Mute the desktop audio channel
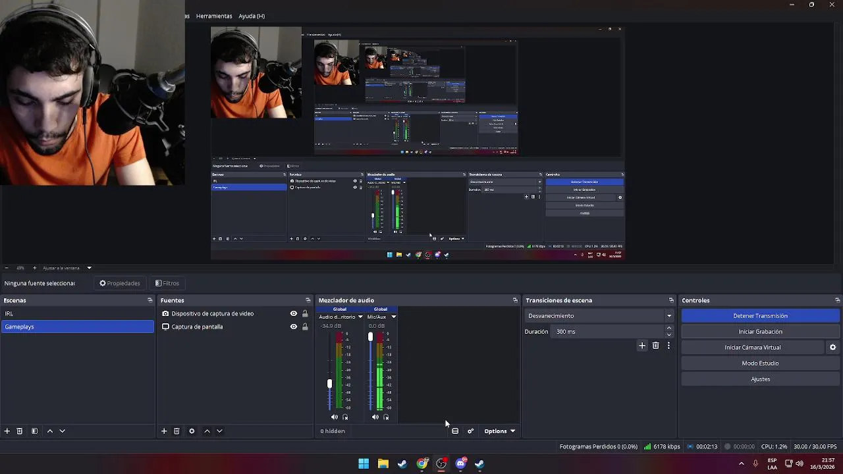Viewport: 843px width, 474px height. 334,417
